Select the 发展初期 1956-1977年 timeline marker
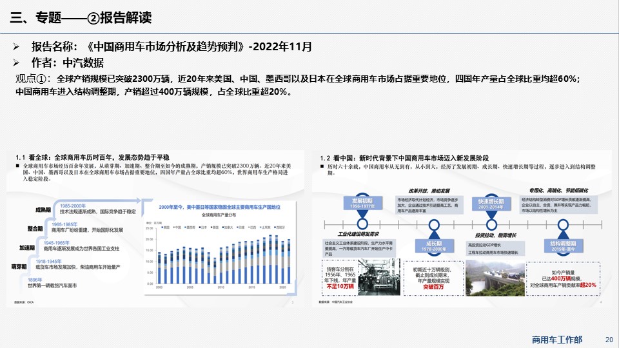 click(362, 203)
